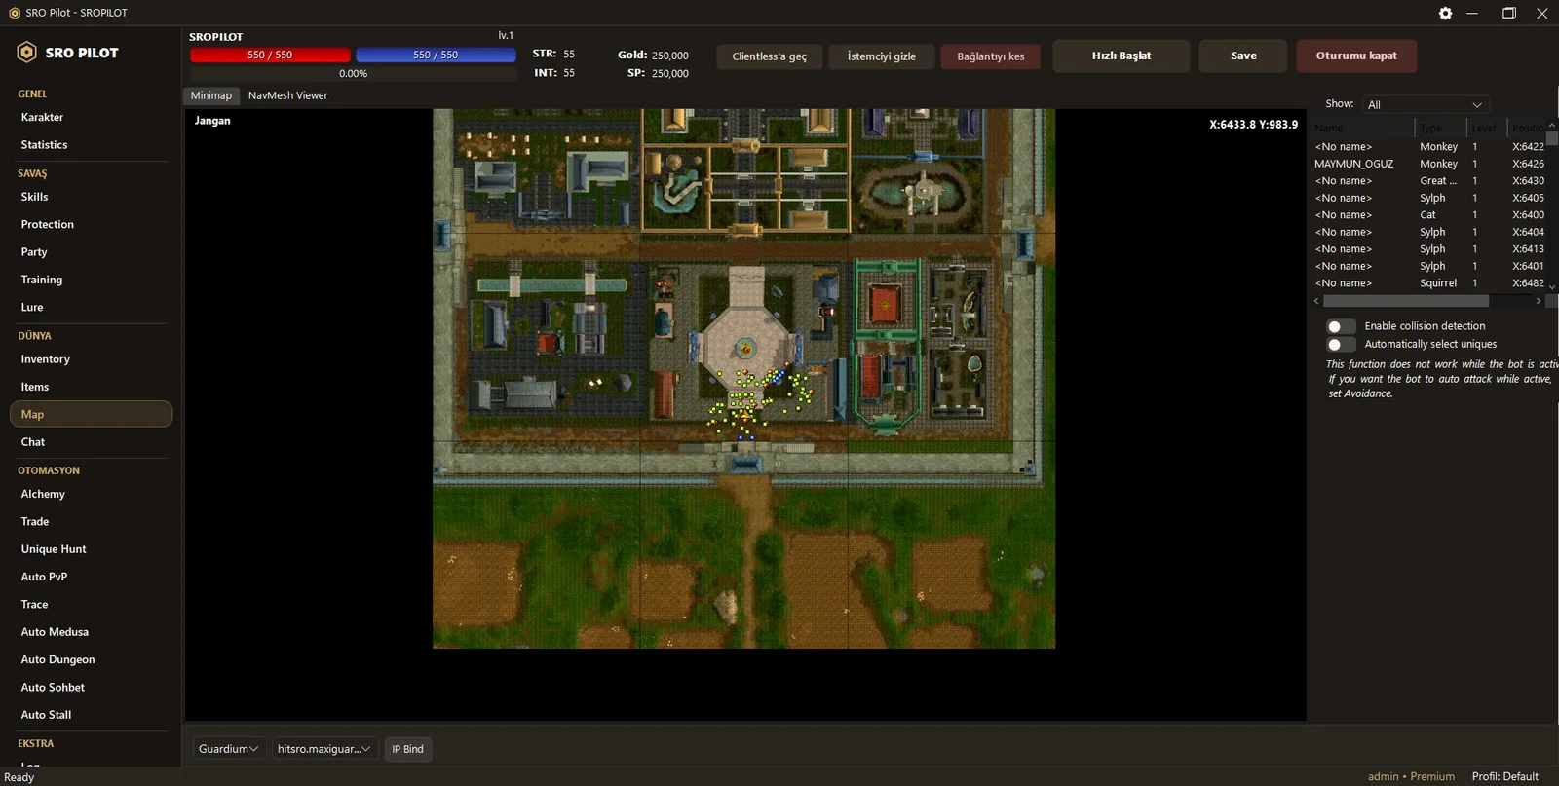Open the hitsro.maxiguar server dropdown
This screenshot has height=786, width=1559.
click(324, 749)
